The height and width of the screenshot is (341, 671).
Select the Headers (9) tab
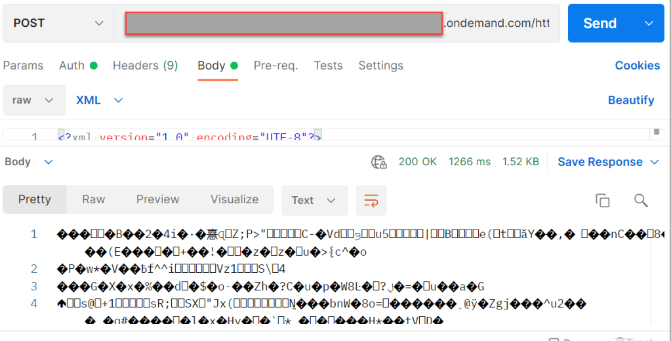[x=145, y=66]
